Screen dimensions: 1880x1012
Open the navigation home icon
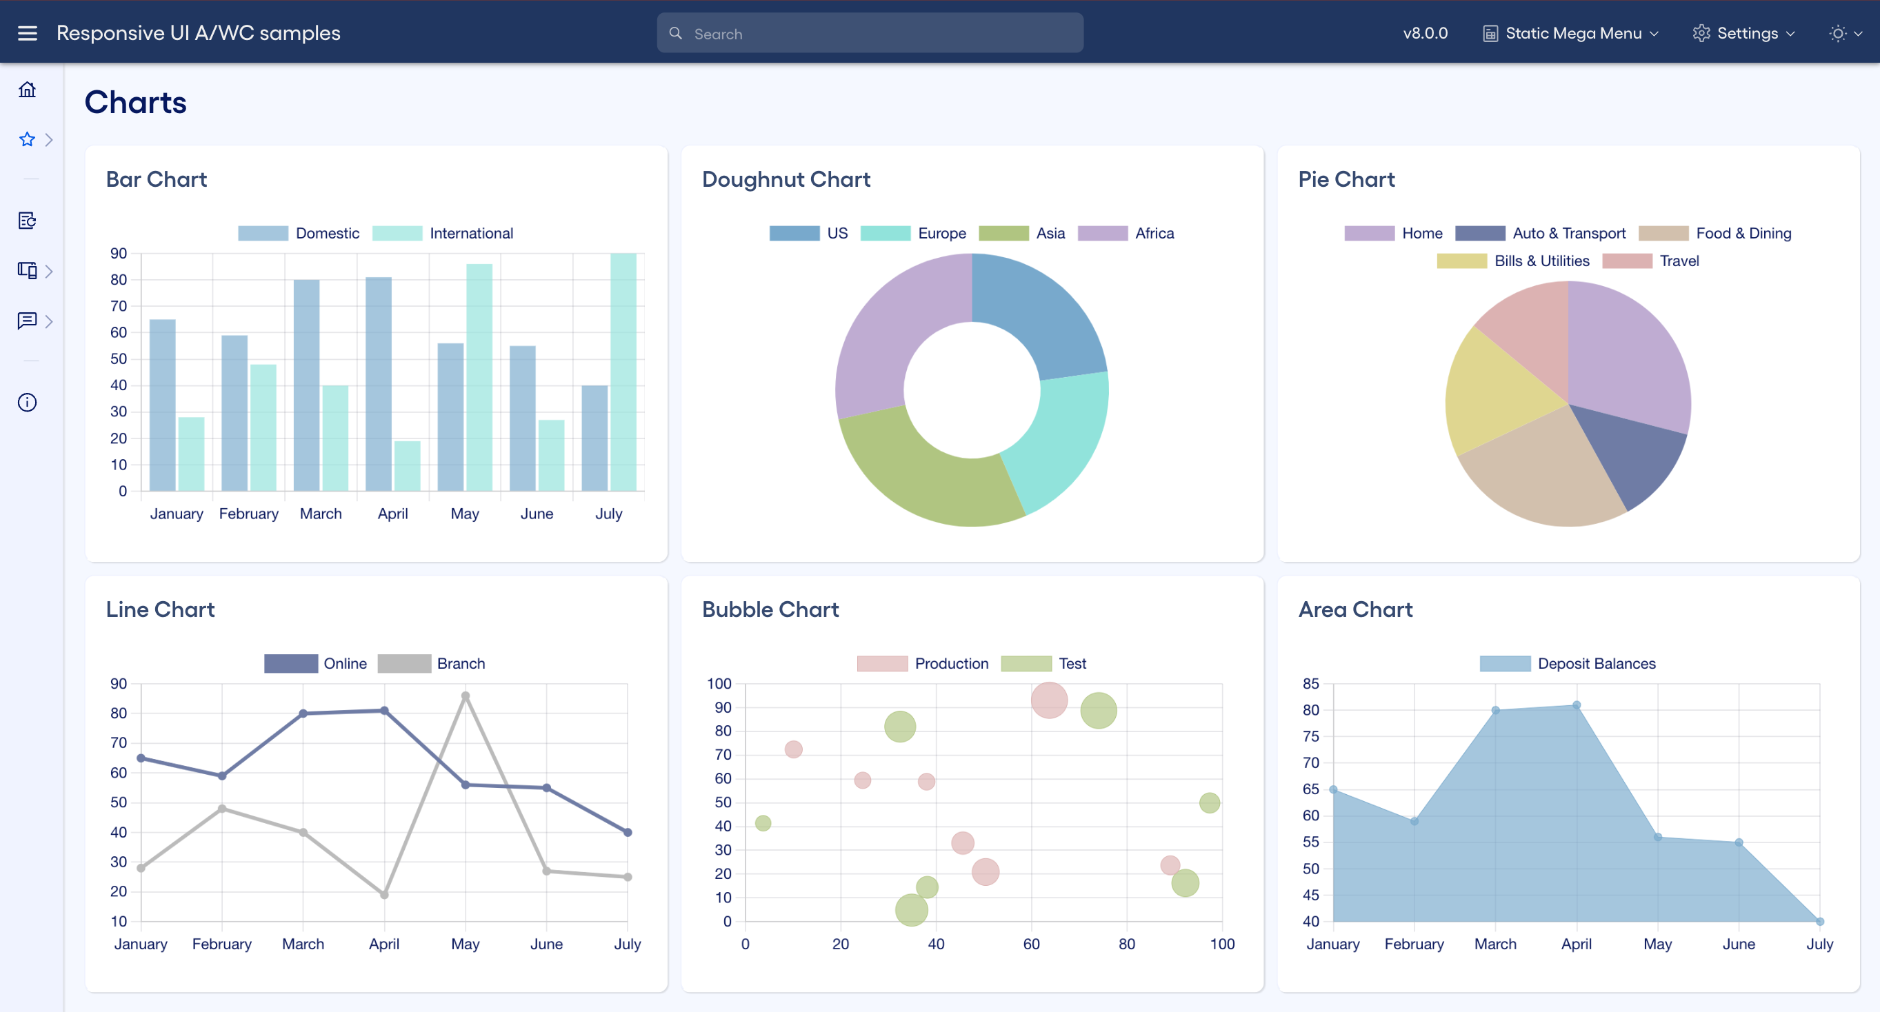pyautogui.click(x=27, y=88)
